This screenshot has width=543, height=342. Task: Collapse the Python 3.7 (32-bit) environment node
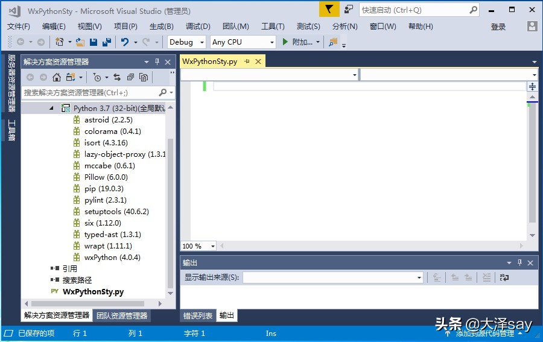(x=52, y=109)
